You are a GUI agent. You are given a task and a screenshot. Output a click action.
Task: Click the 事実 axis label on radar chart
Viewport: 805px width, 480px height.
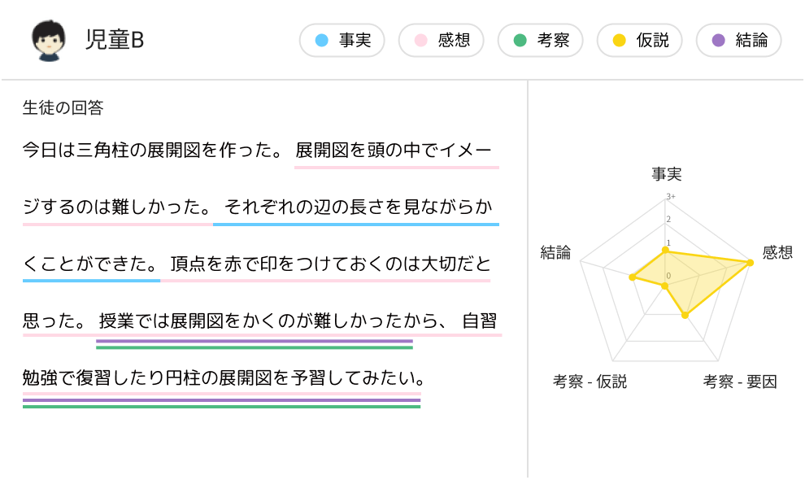click(667, 174)
